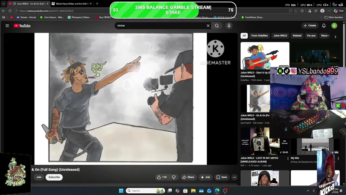The image size is (346, 195).
Task: Dislike the video with thumbs down
Action: coord(174,177)
